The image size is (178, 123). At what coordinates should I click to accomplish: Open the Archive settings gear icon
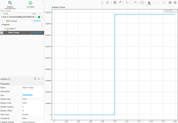(x=39, y=79)
